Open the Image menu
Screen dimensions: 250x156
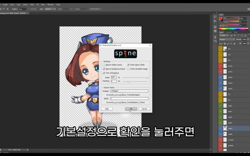tap(5, 5)
